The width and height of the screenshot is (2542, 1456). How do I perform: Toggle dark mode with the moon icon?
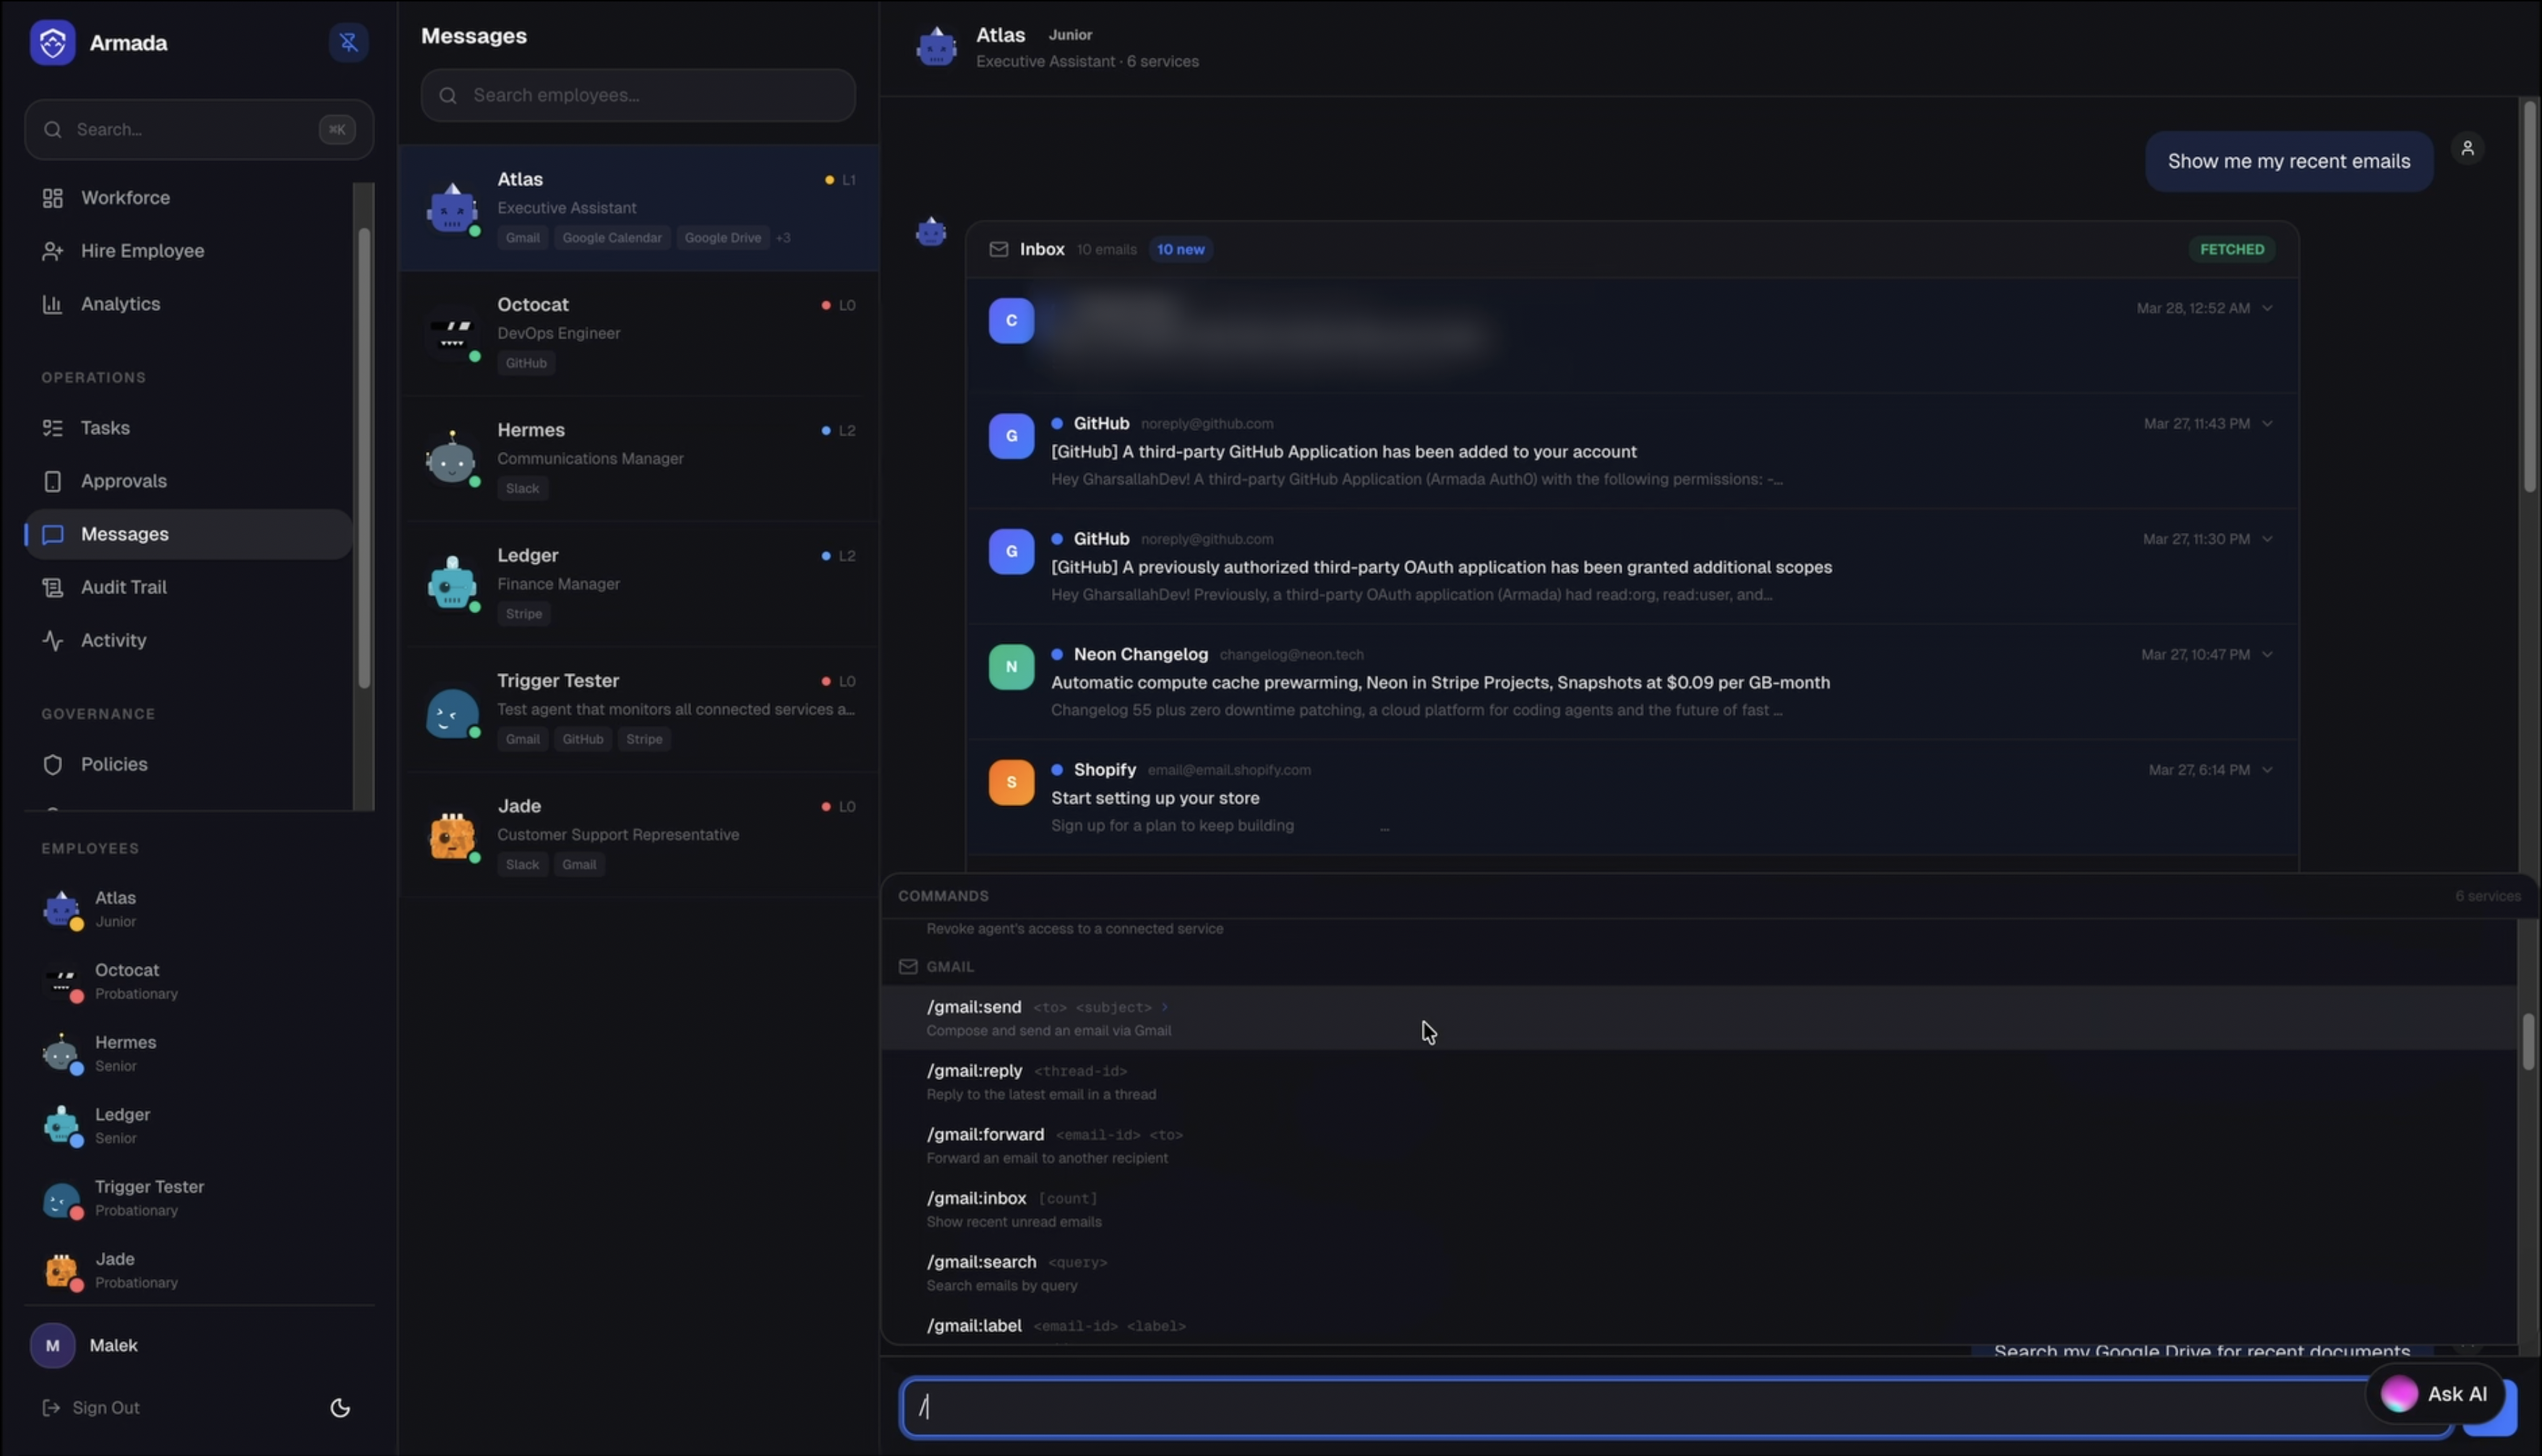coord(340,1408)
